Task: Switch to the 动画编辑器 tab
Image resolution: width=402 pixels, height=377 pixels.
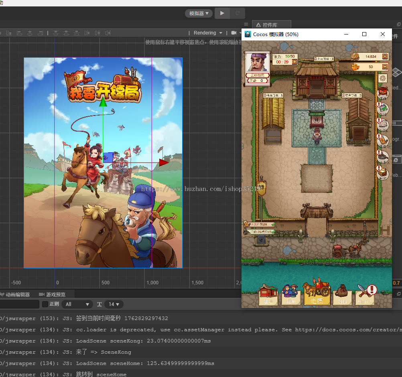Action: 15,294
